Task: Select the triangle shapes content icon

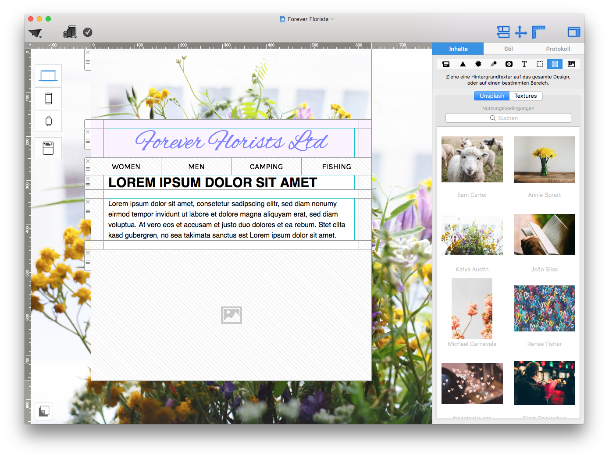Action: (463, 64)
